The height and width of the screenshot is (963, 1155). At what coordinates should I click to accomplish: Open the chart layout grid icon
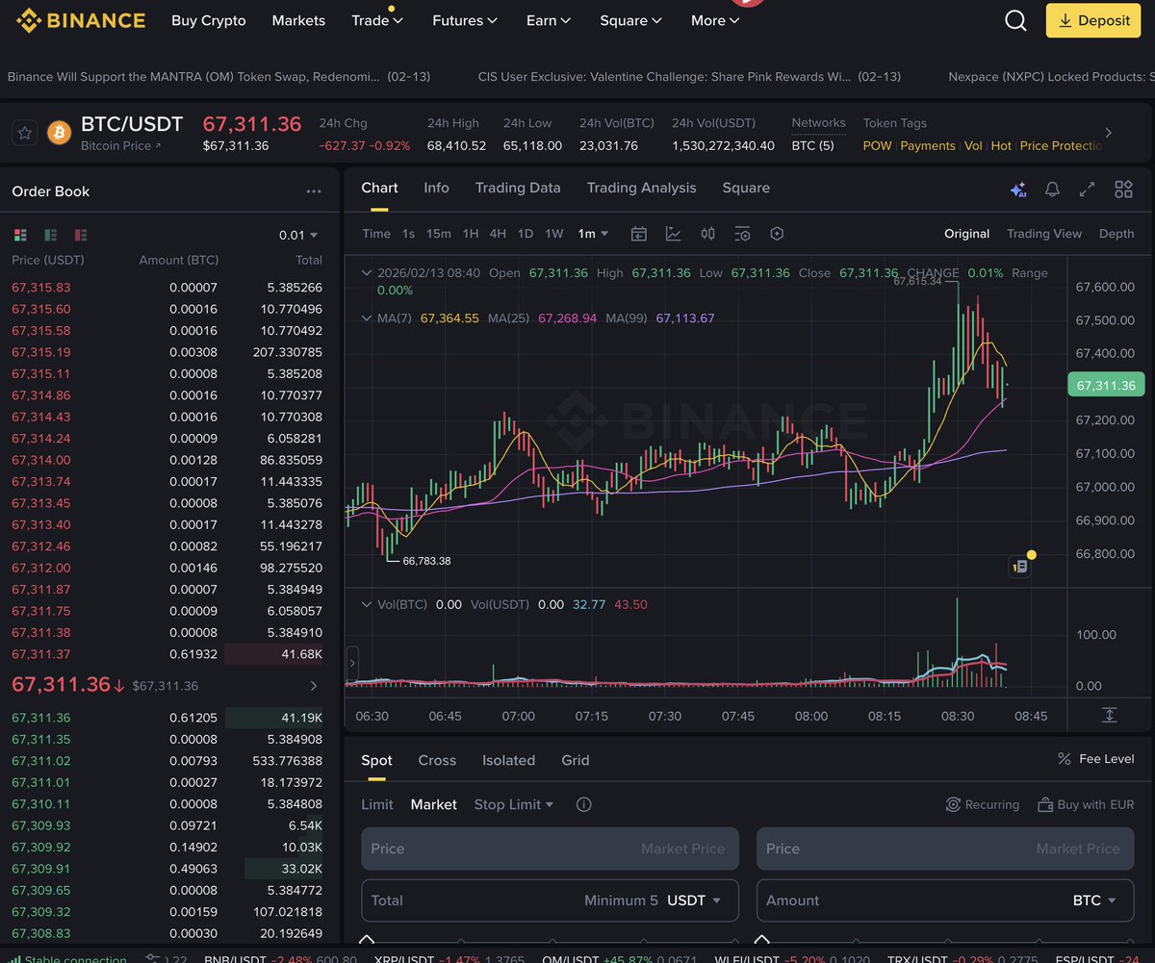1123,190
